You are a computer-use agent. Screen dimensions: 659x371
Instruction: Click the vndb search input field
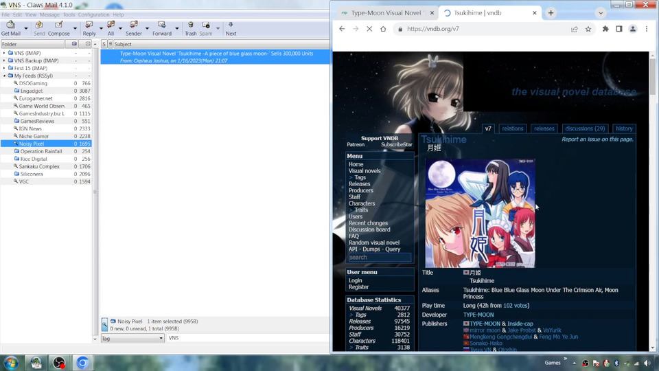click(x=379, y=258)
